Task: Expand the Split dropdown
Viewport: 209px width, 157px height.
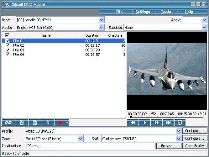Action: point(178,139)
